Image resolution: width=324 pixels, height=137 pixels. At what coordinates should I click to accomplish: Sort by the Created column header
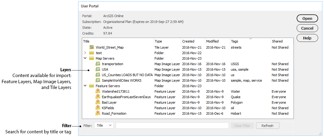[x=193, y=41]
